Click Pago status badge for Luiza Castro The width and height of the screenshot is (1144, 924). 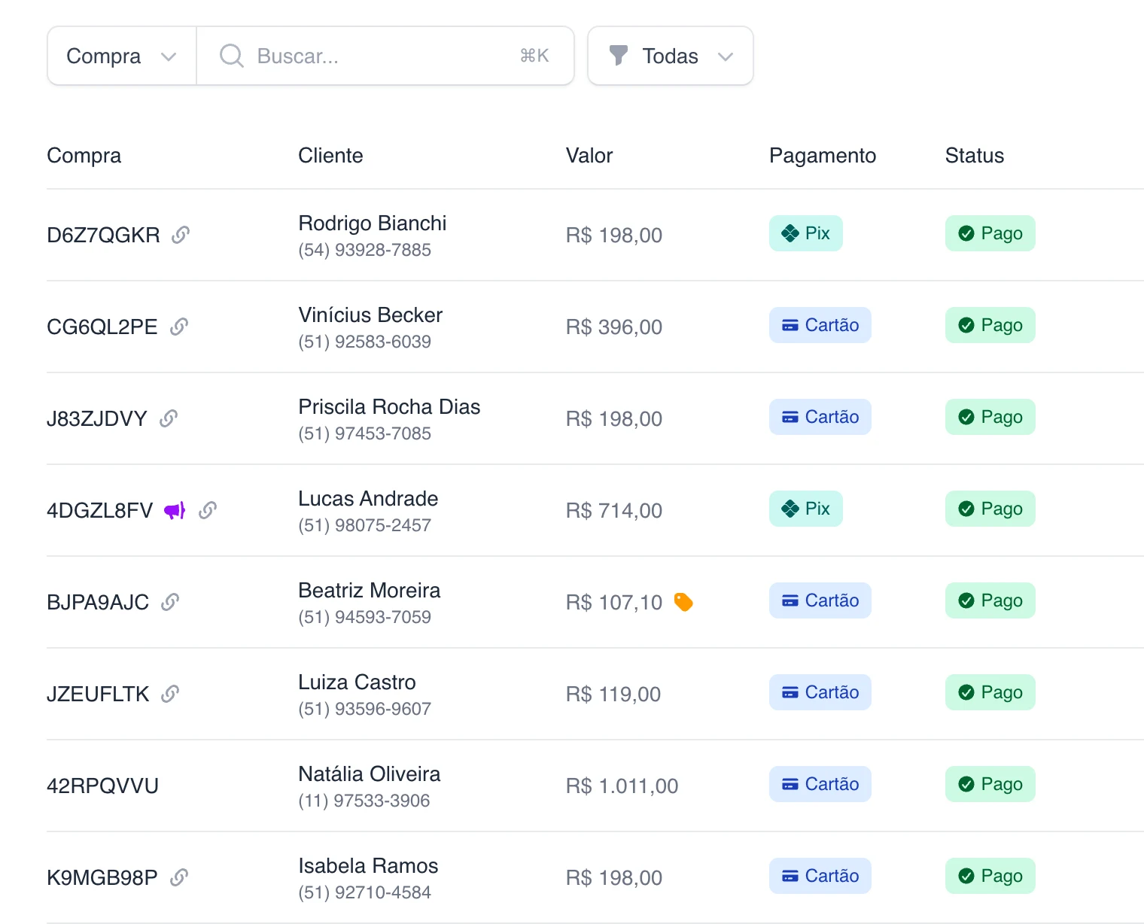click(x=990, y=692)
